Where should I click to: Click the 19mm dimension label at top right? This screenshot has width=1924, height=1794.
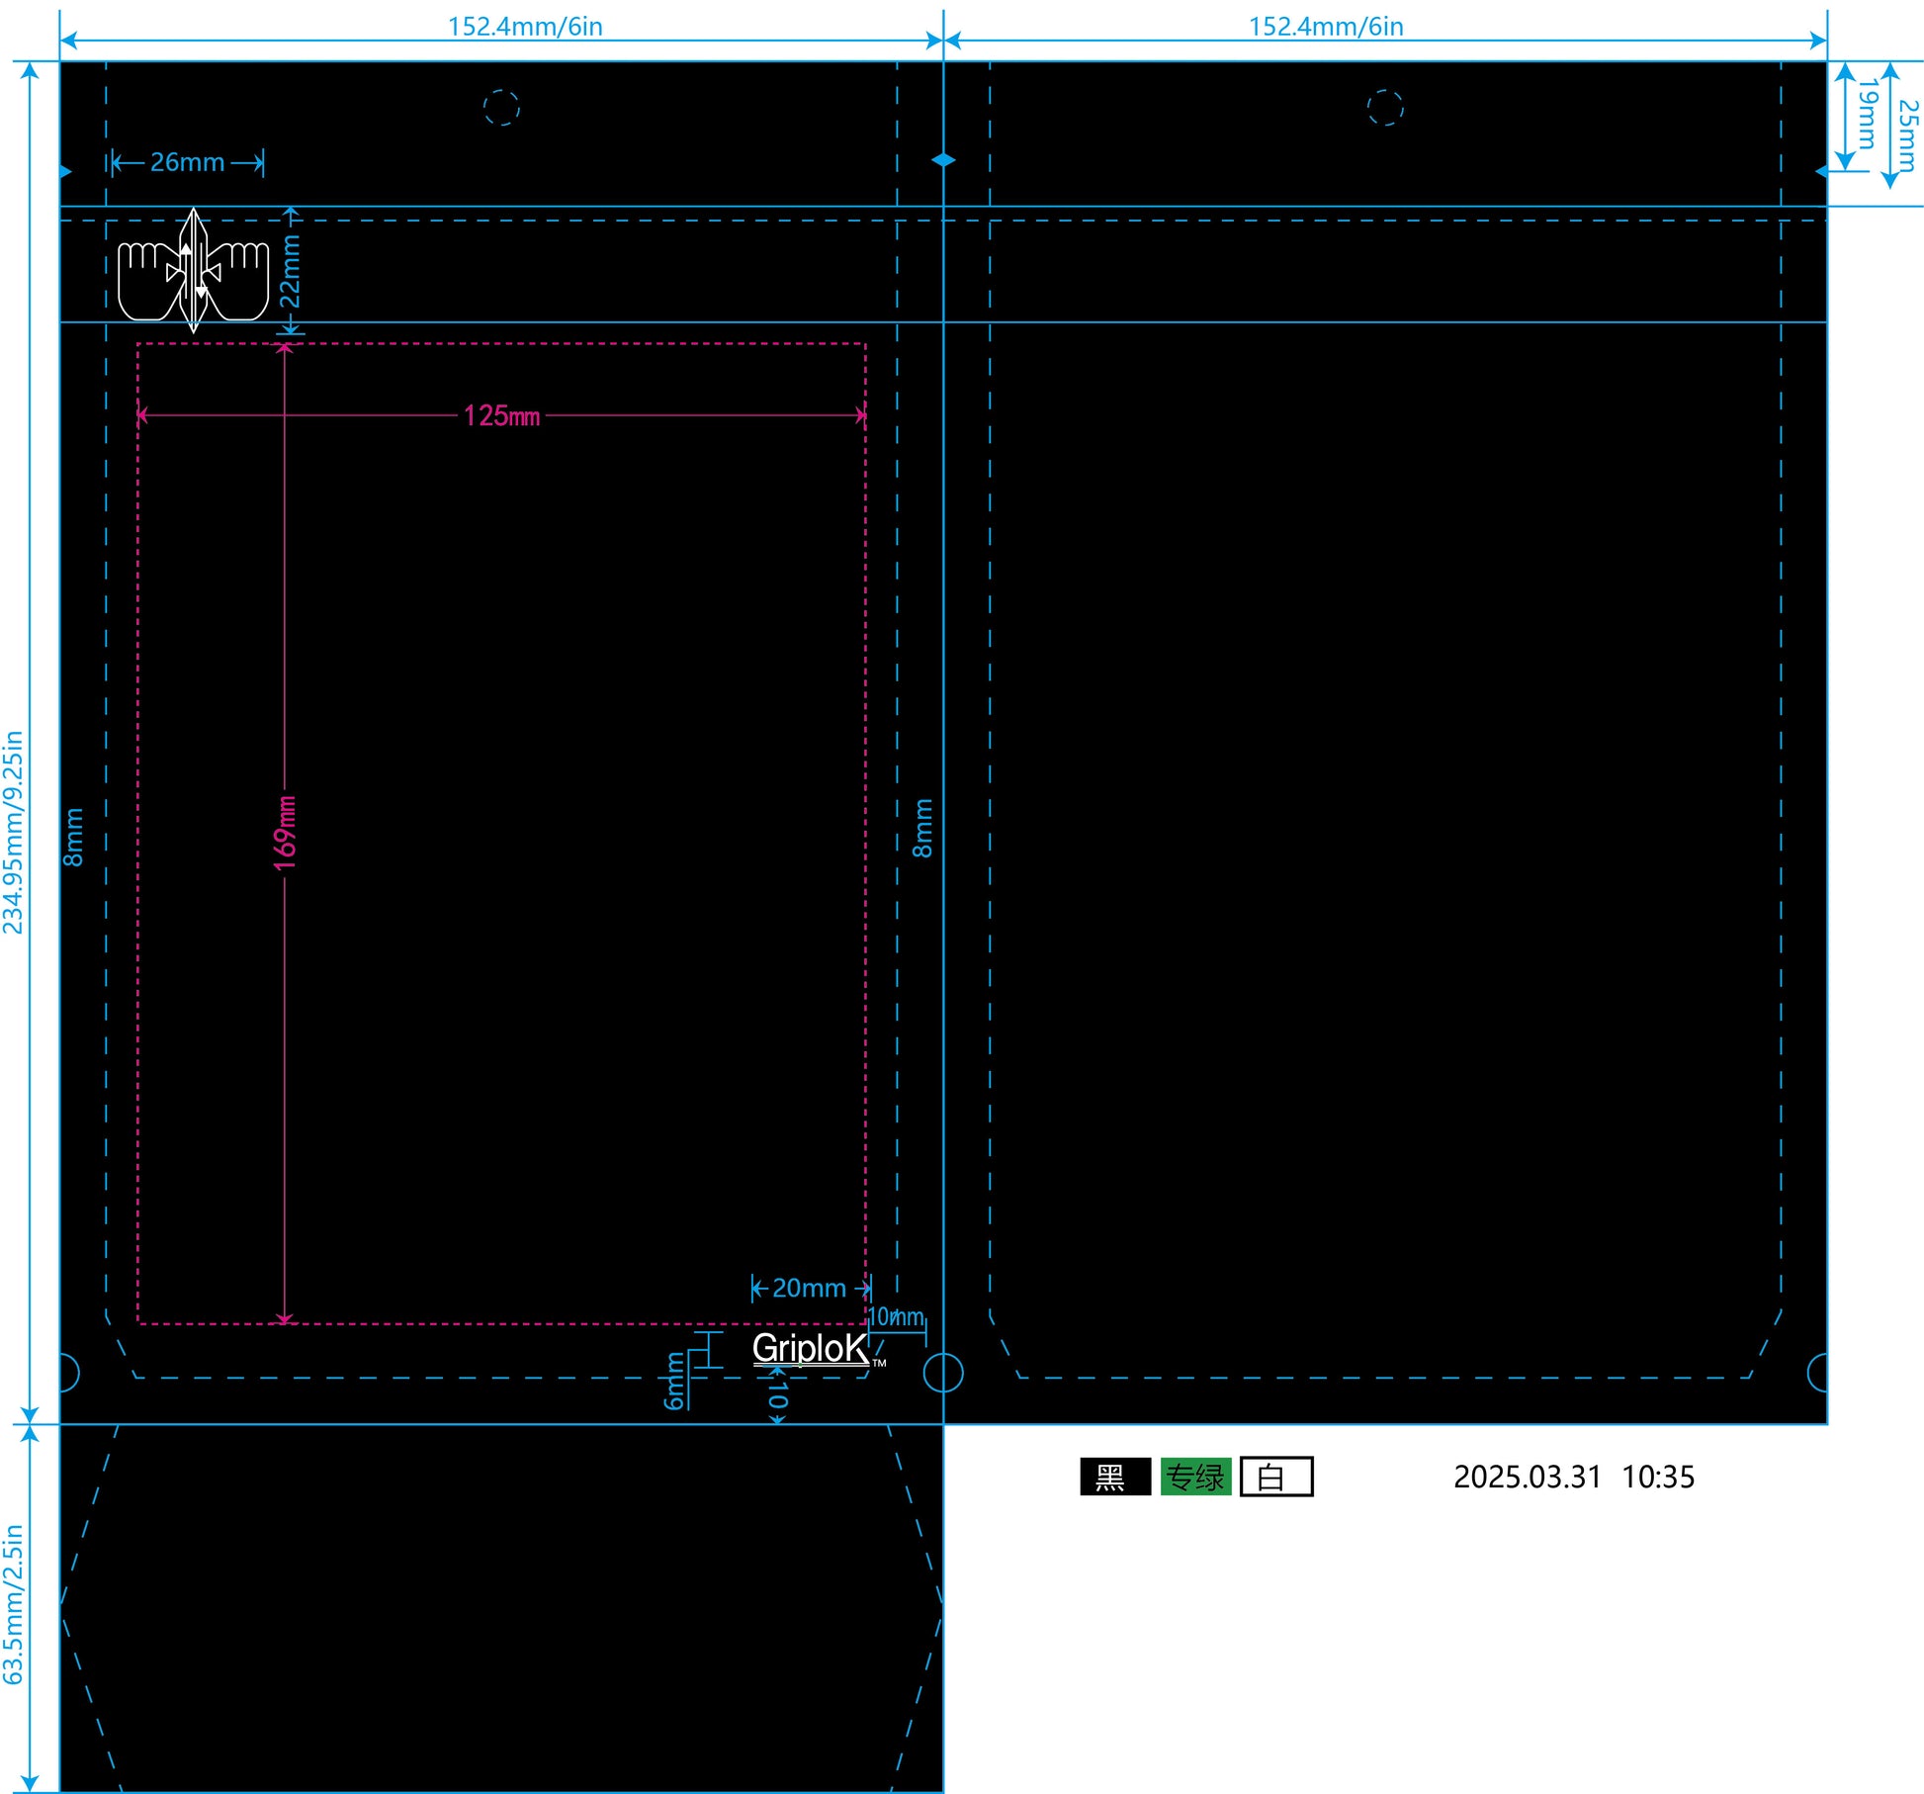pyautogui.click(x=1867, y=114)
